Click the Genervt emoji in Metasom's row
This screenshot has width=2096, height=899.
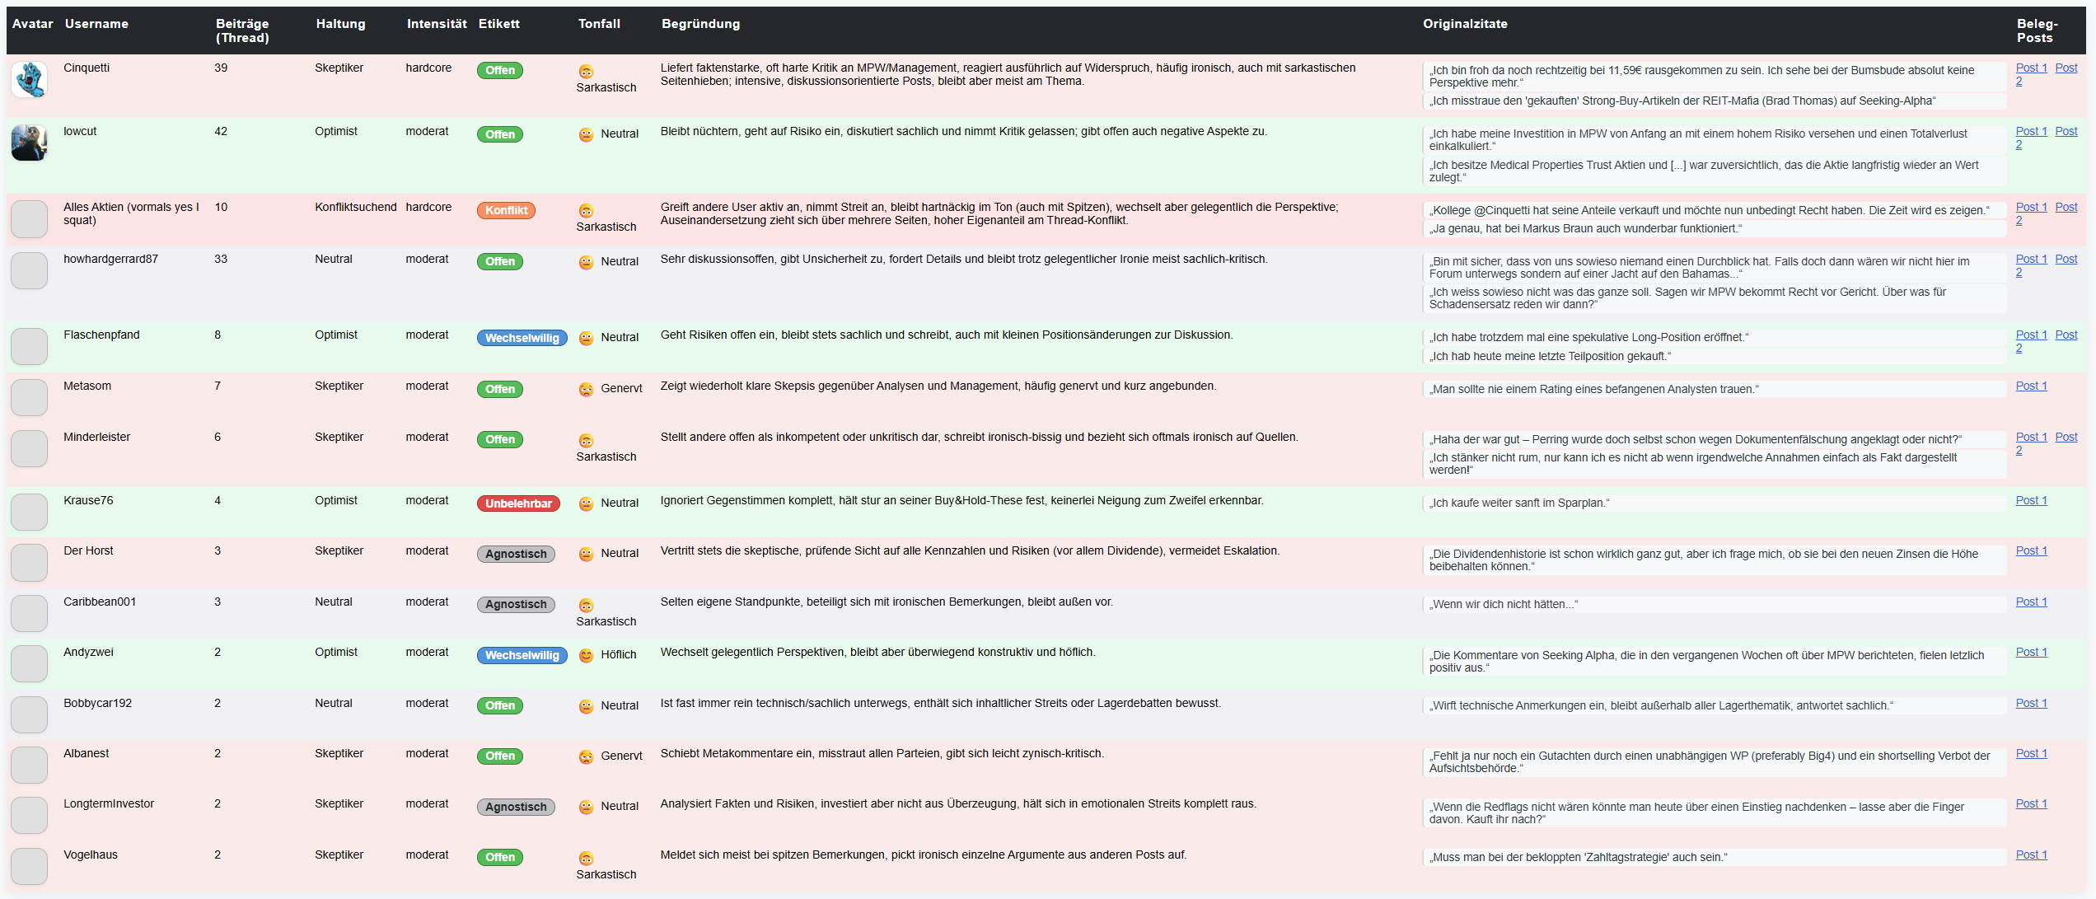586,389
